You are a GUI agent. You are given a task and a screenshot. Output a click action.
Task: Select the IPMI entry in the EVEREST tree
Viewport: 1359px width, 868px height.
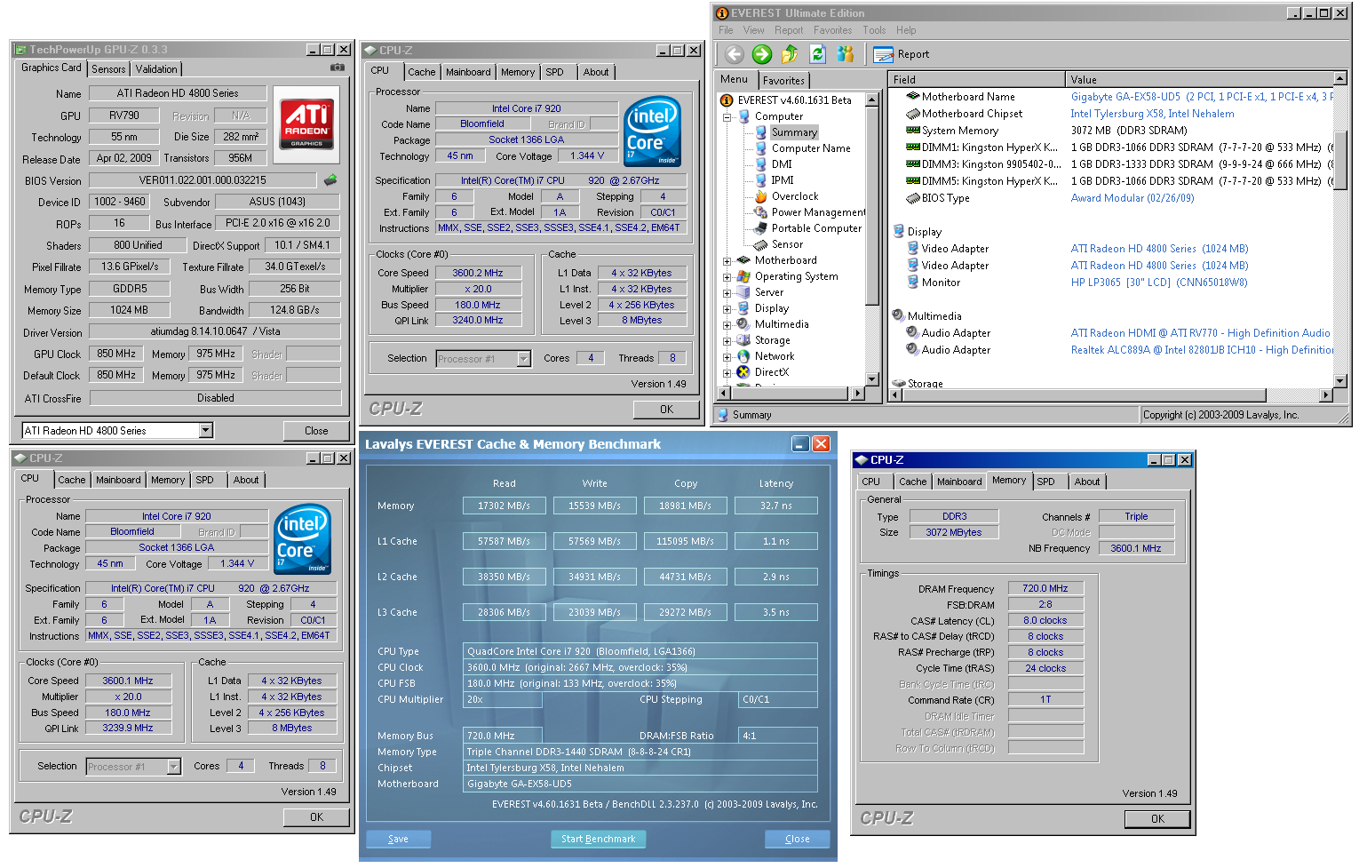(x=783, y=180)
